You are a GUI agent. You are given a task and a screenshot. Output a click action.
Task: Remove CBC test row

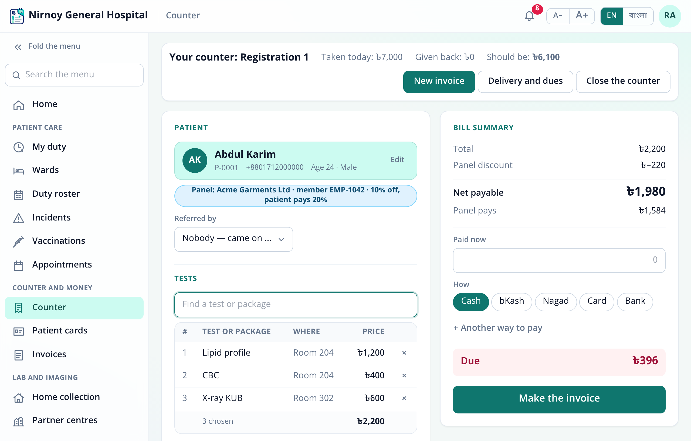[x=404, y=375]
